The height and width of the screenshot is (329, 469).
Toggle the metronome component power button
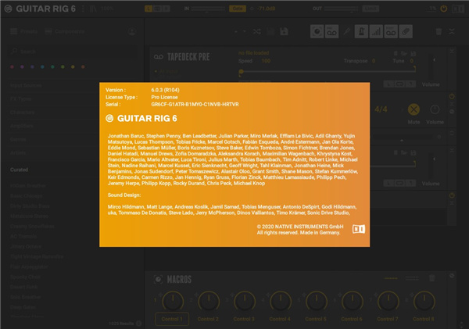452,97
